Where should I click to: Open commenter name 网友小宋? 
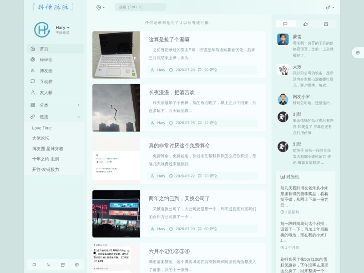(x=301, y=96)
